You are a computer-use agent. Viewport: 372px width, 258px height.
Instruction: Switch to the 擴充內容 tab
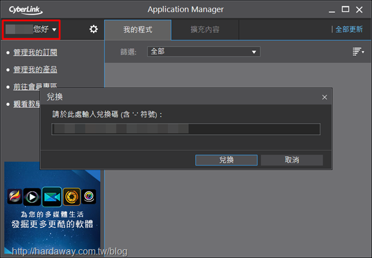pos(205,30)
